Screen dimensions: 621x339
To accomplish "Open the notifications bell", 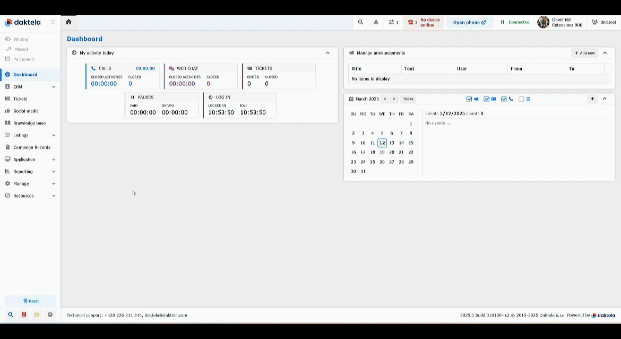I will pos(376,22).
